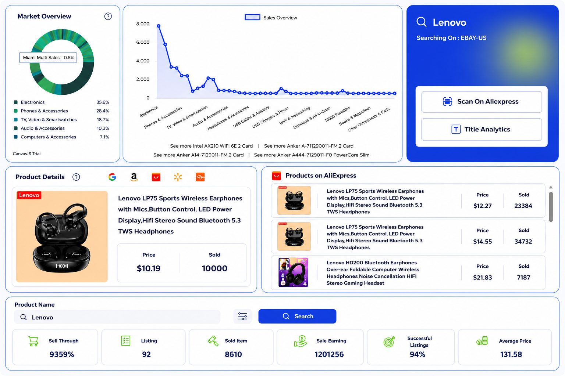Open See more Anker A-711290011-FM.2 Card link
This screenshot has height=376, width=565.
(309, 146)
